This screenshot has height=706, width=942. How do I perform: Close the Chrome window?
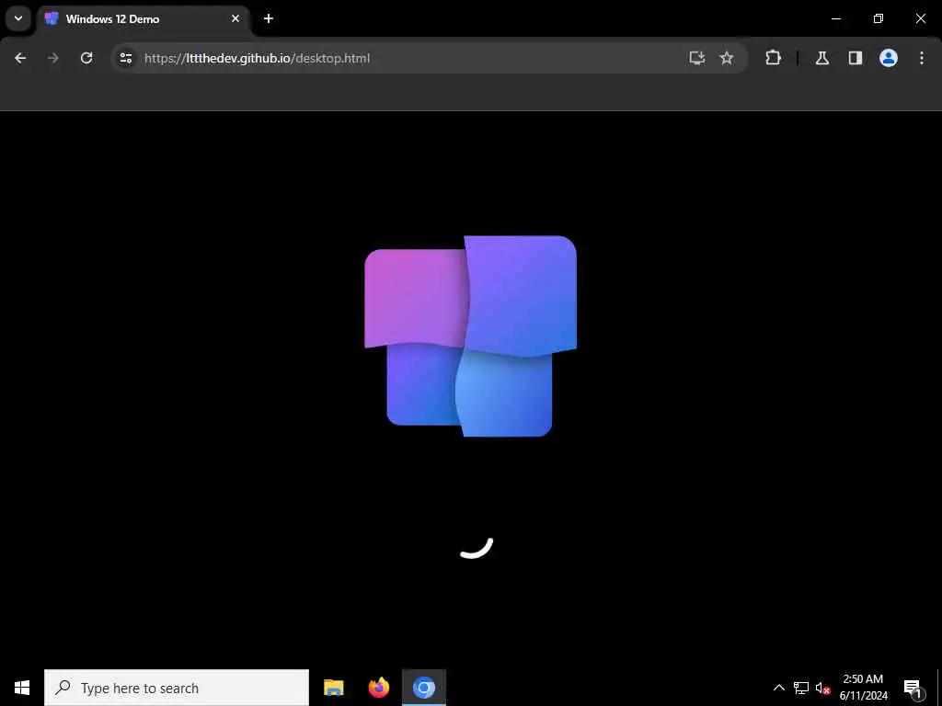(920, 18)
